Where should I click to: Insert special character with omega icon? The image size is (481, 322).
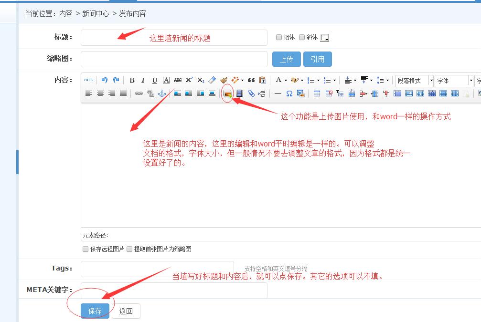tap(289, 93)
